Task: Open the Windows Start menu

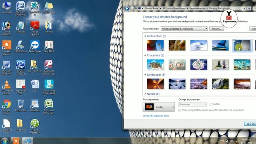Action: (4, 141)
